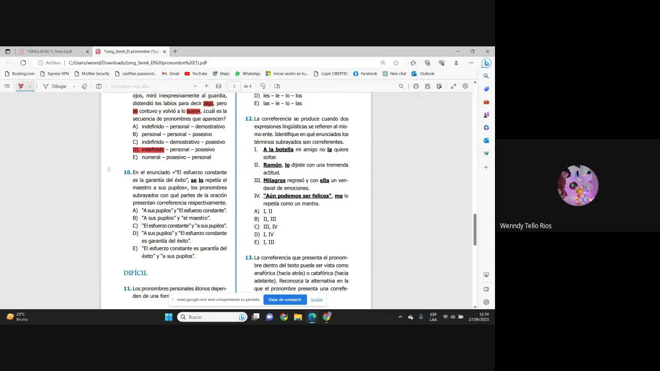Open Windows Start menu
Viewport: 660px width, 371px height.
tap(169, 317)
